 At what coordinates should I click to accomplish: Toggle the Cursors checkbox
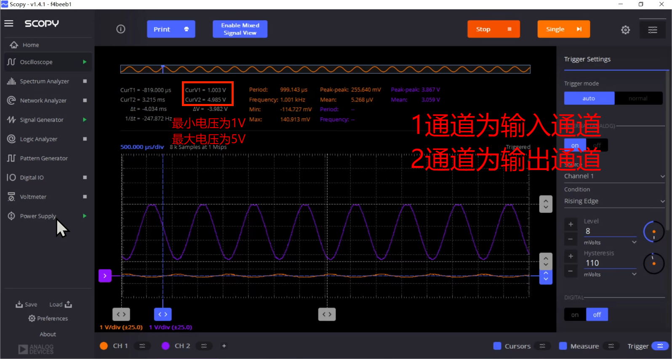(x=497, y=346)
